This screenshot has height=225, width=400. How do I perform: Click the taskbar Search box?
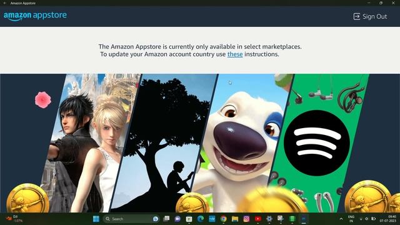(131, 219)
